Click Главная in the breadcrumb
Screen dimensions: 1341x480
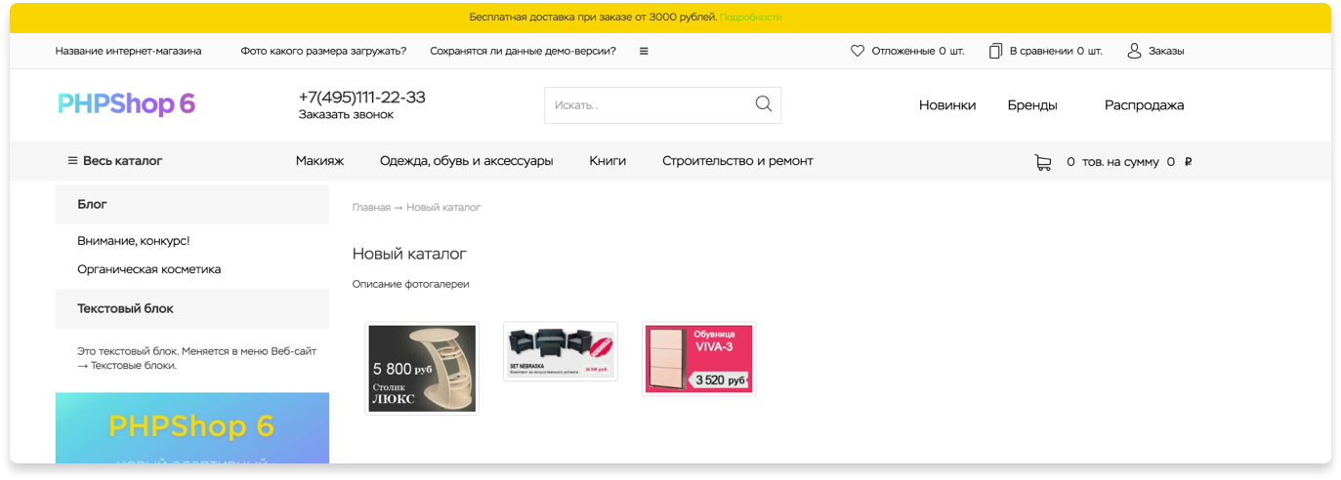(x=371, y=208)
